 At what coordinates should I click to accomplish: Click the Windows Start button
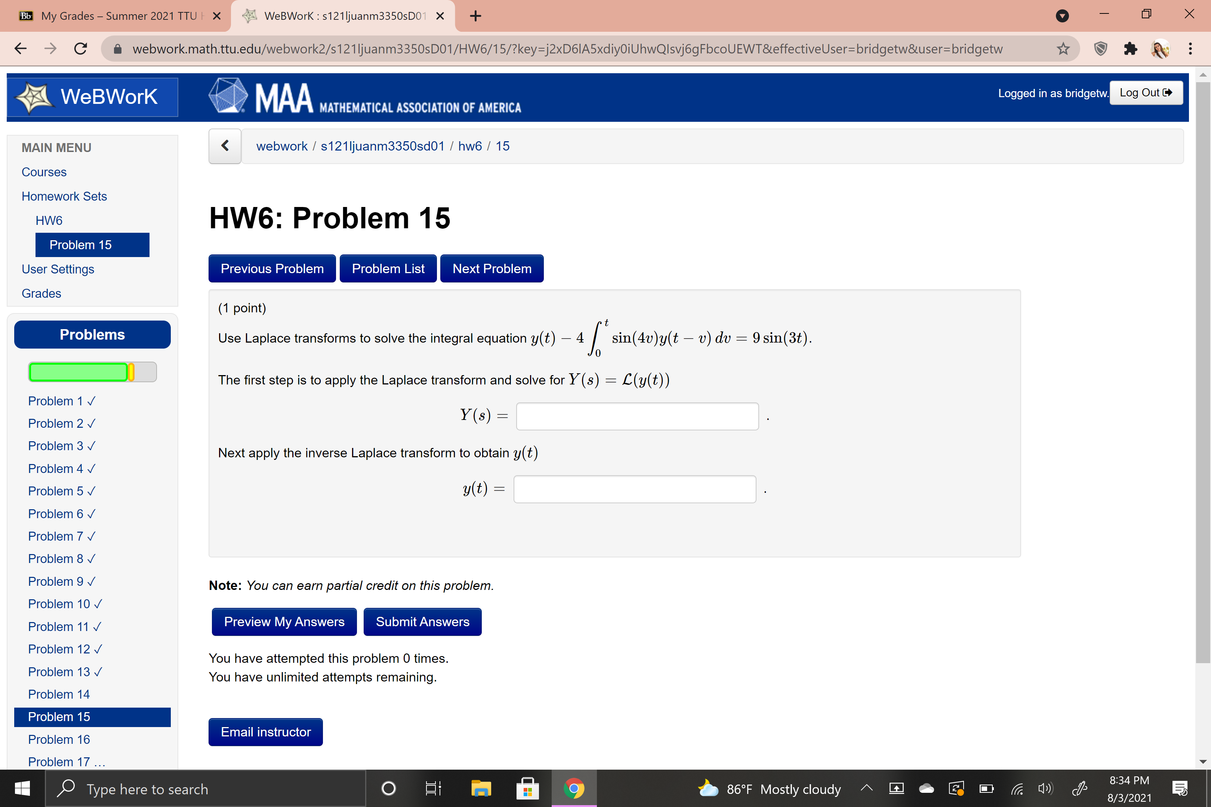[x=22, y=788]
